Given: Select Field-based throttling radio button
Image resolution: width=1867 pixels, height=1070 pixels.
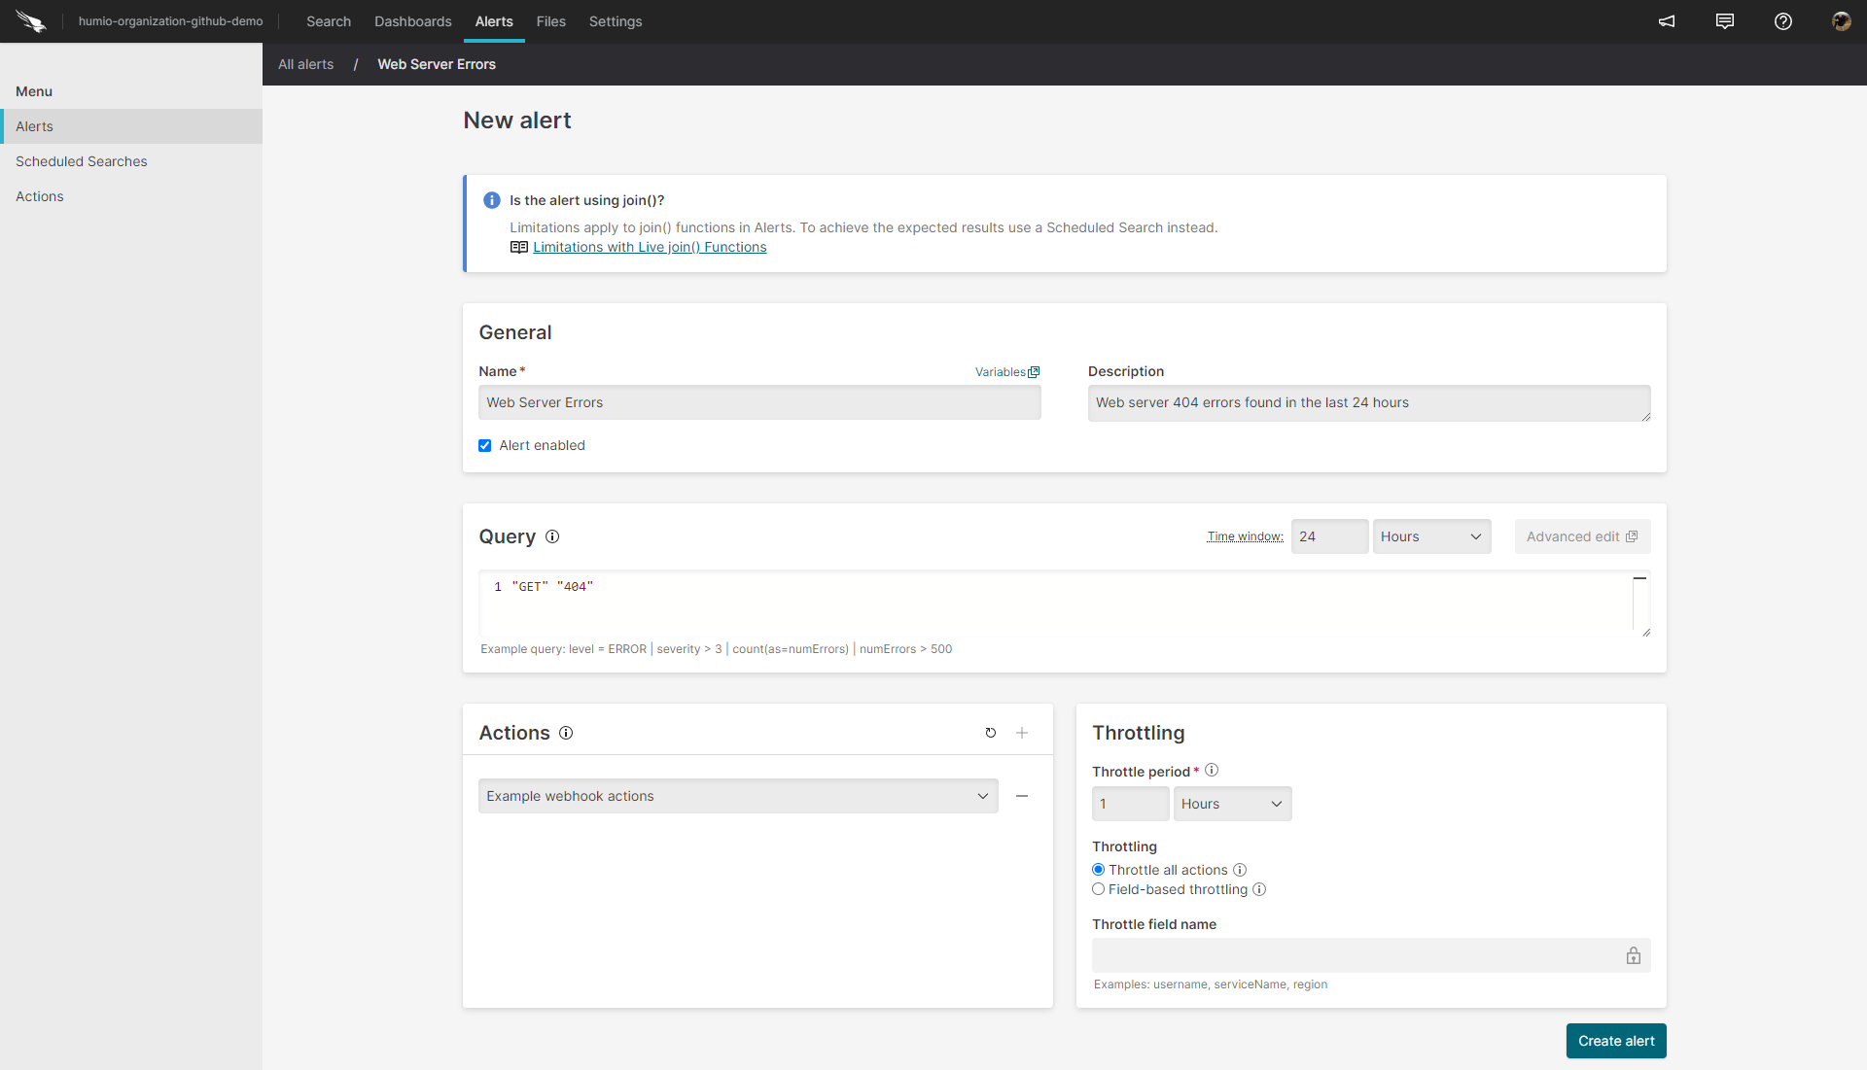Looking at the screenshot, I should 1099,889.
